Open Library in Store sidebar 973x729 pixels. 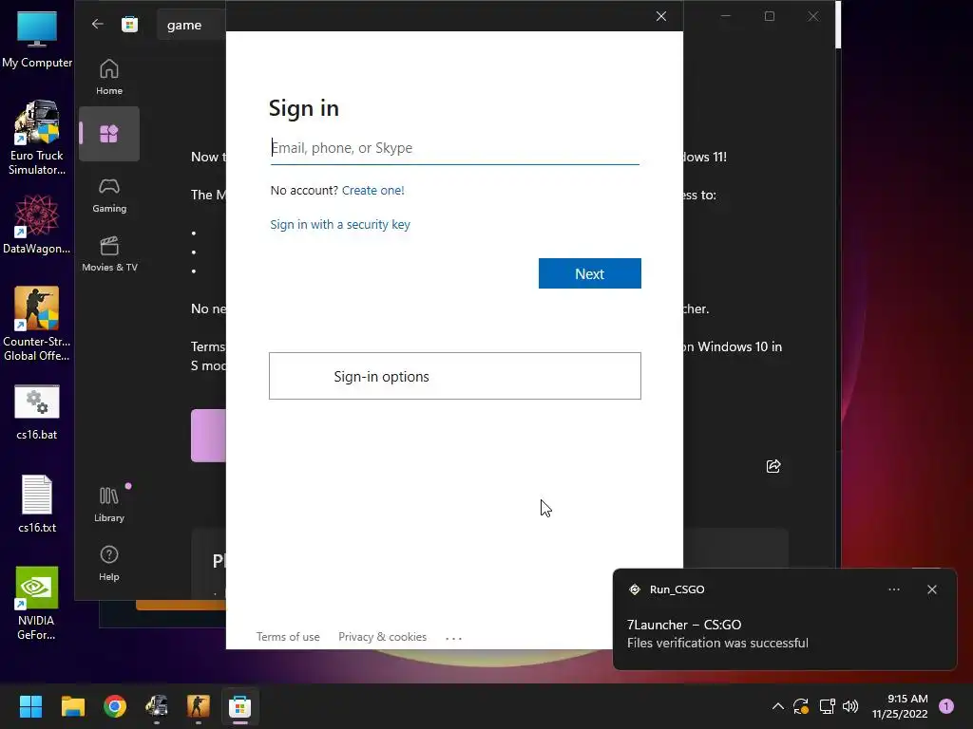109,505
